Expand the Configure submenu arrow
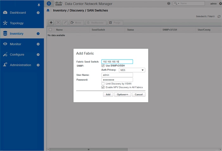 [38, 55]
